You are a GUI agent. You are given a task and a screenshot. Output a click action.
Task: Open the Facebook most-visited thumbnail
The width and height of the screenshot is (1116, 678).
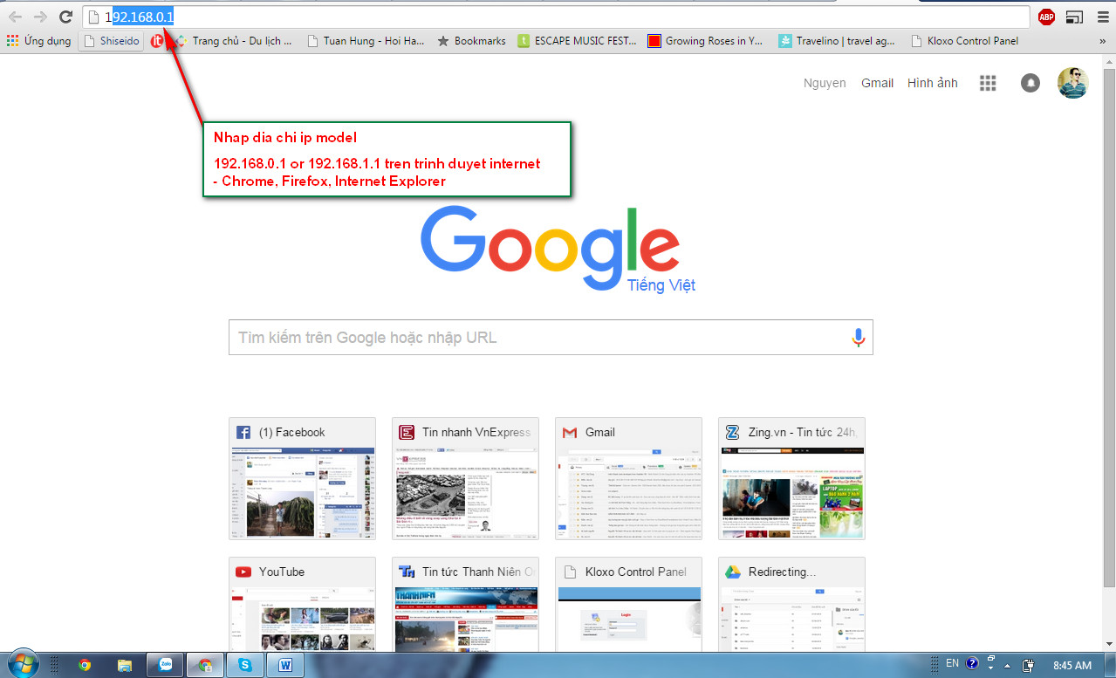point(302,478)
